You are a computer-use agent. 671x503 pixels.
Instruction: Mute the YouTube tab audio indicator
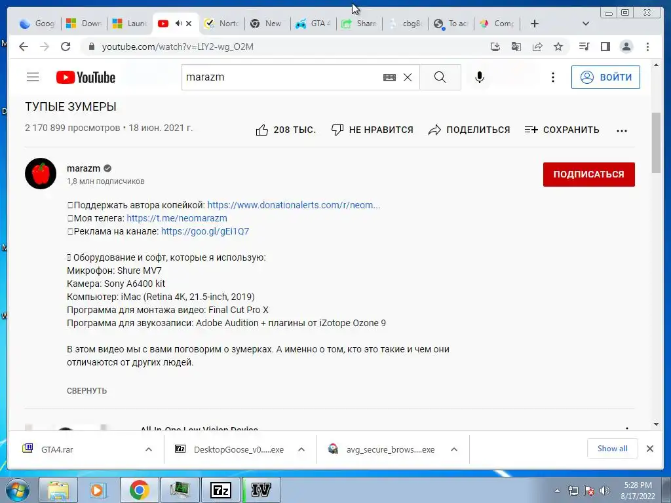(x=178, y=24)
